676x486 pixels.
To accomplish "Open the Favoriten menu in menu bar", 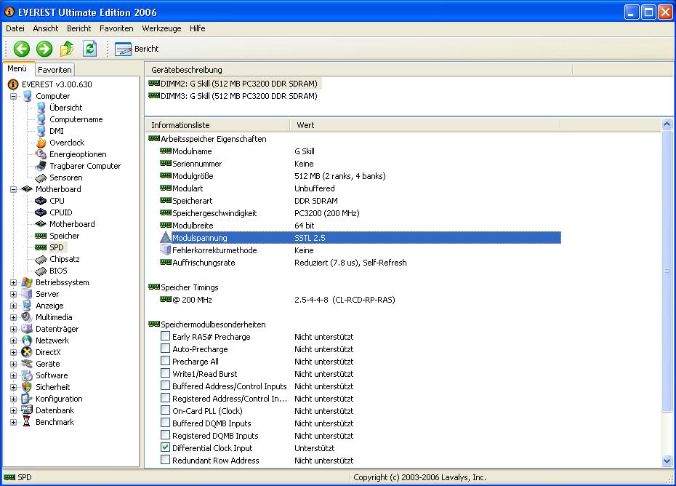I will (116, 28).
